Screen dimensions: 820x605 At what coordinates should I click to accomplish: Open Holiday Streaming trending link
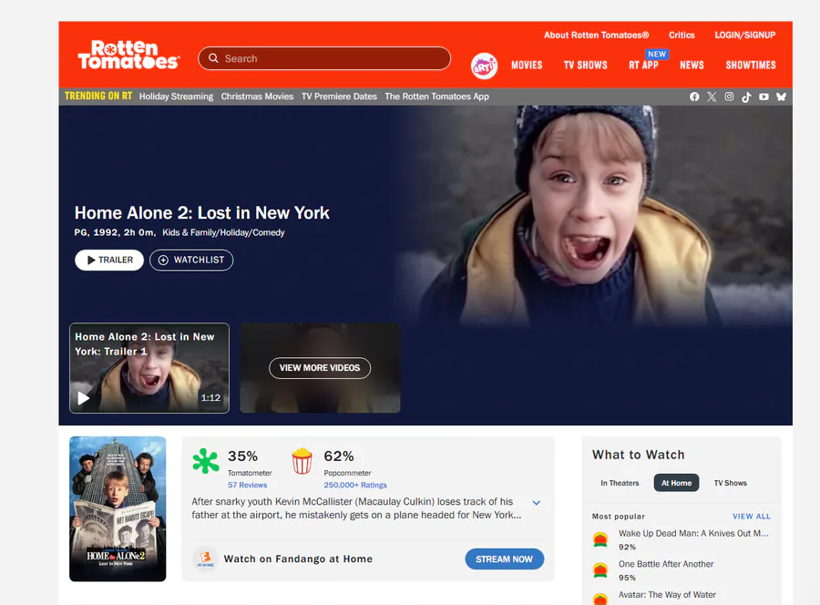176,97
